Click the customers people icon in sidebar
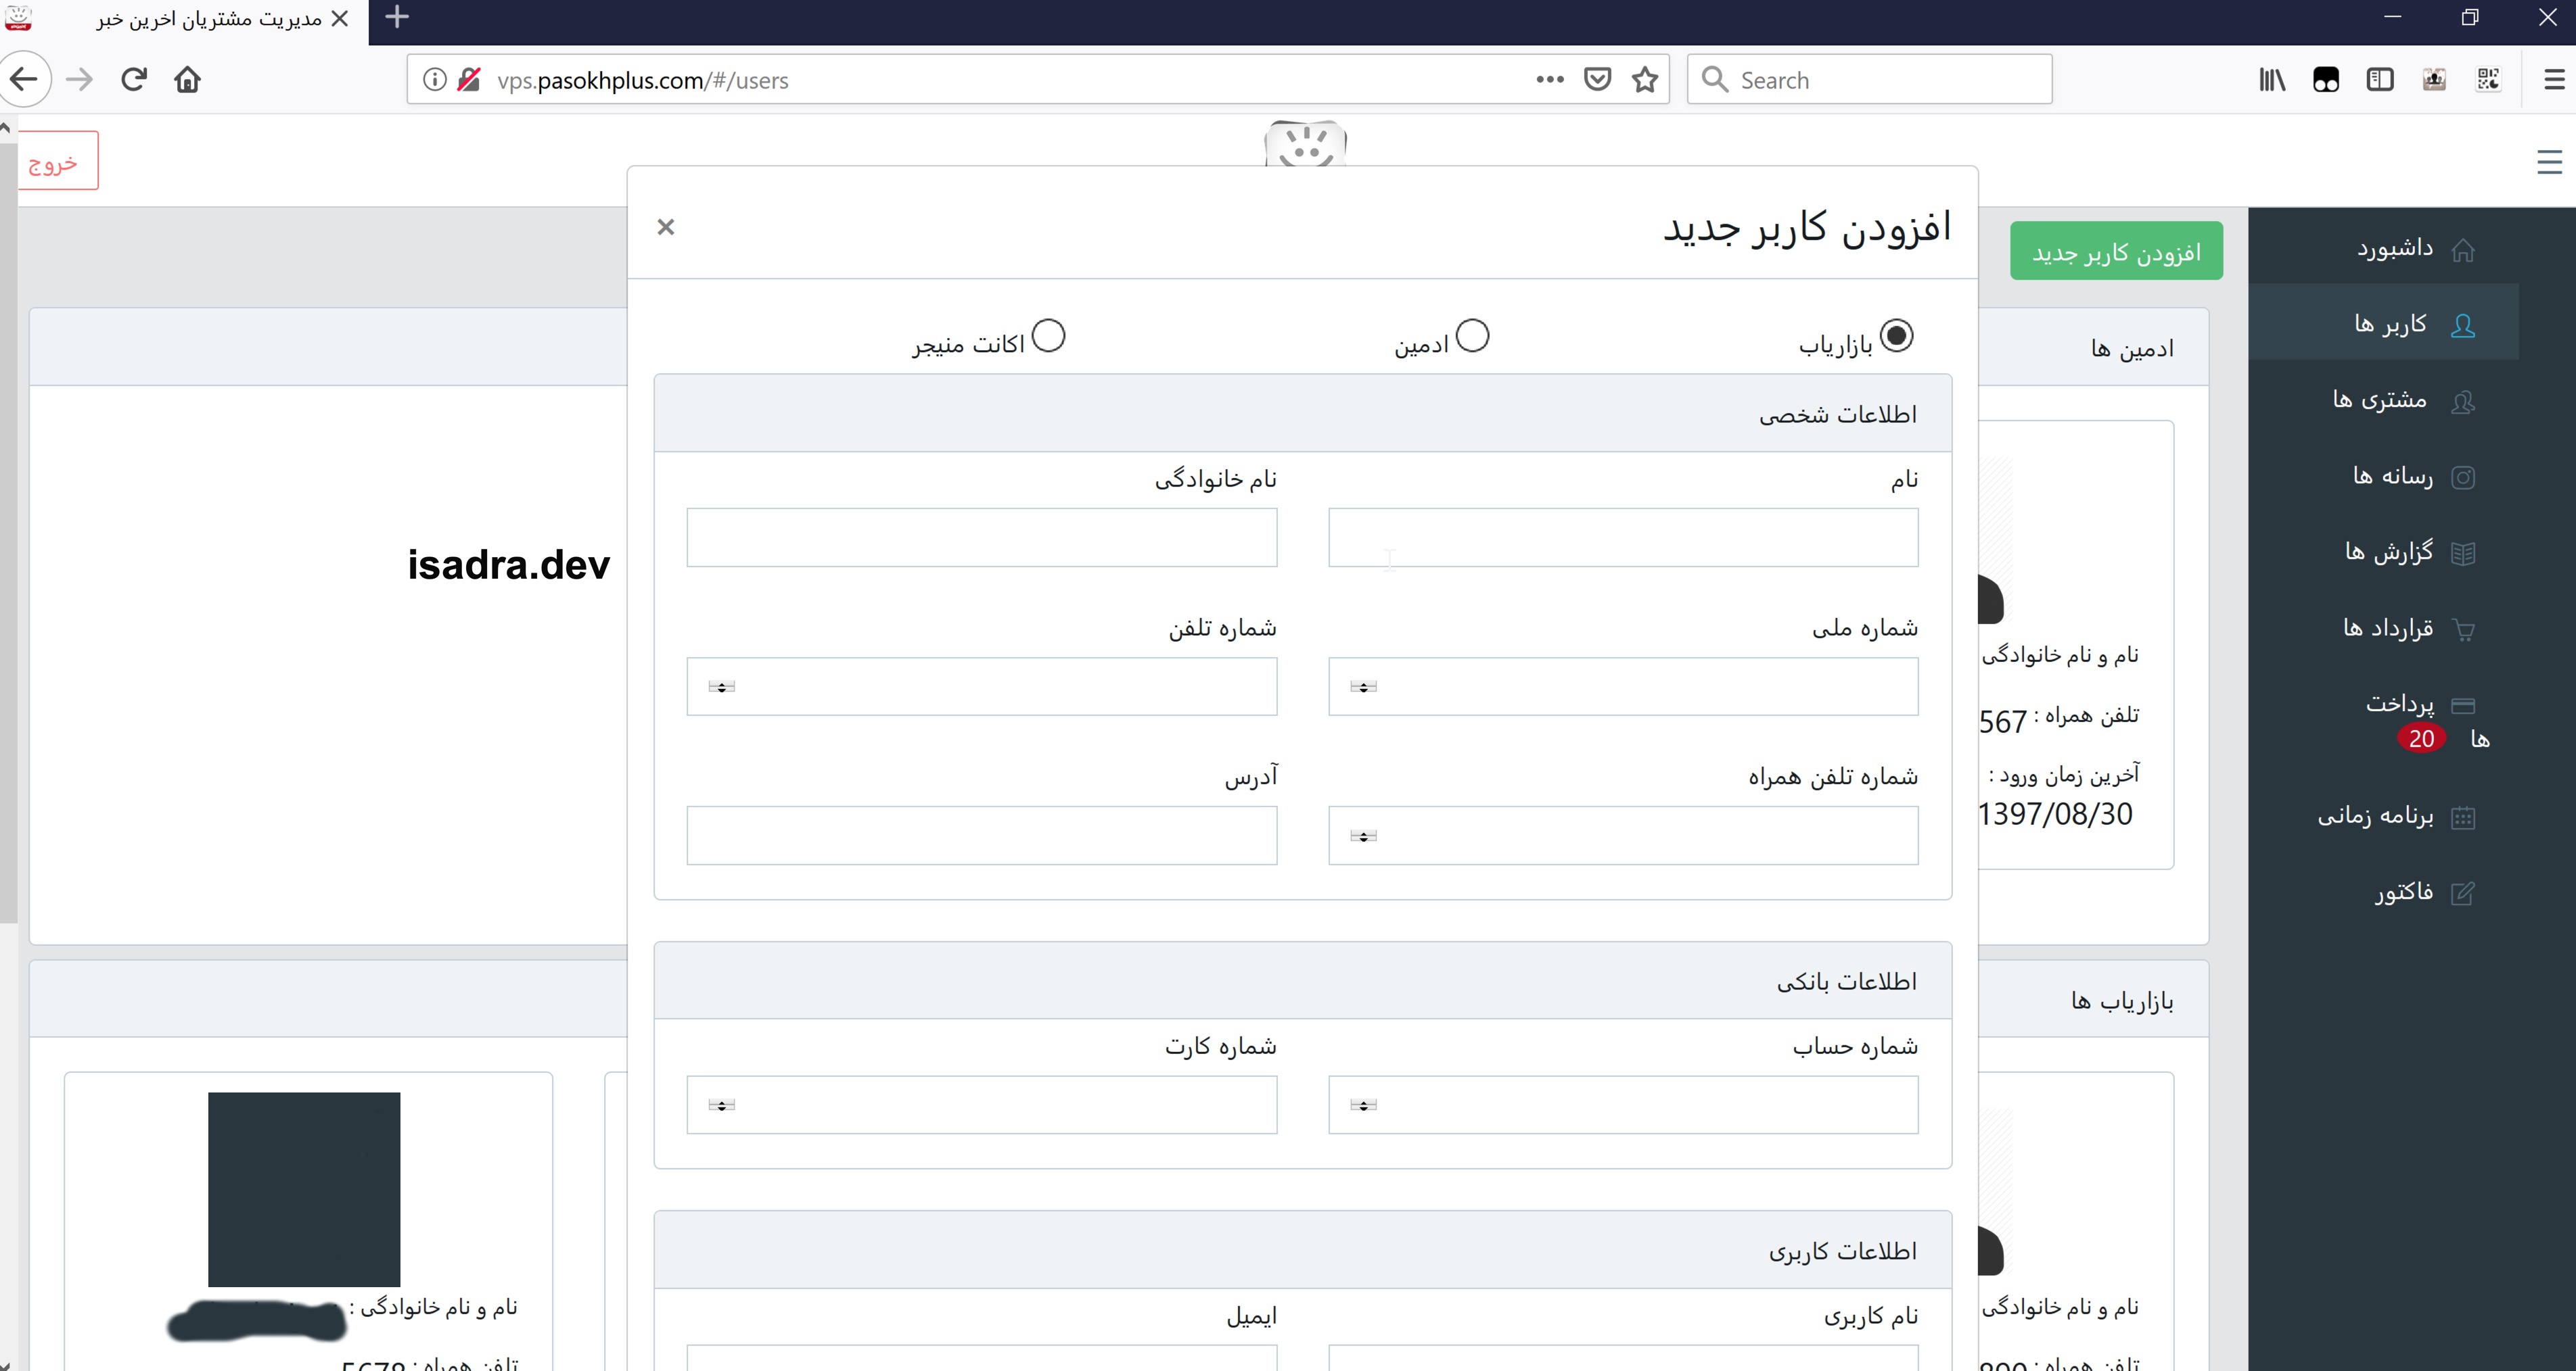The height and width of the screenshot is (1371, 2576). click(2463, 402)
